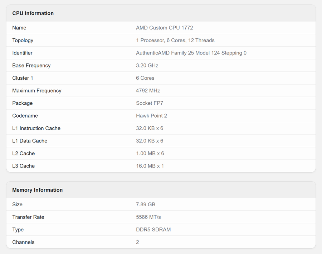Select the DDR5 SDRAM type value
Screen dimensions: 322x254
pyautogui.click(x=153, y=230)
